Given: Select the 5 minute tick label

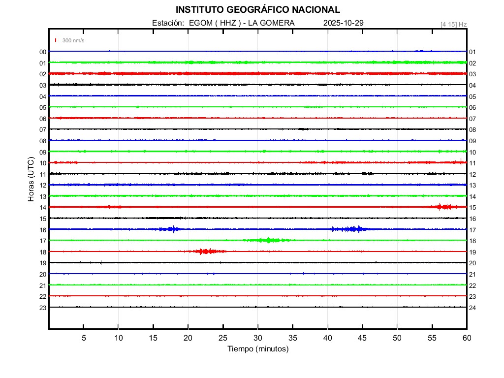Looking at the screenshot, I should tap(84, 338).
